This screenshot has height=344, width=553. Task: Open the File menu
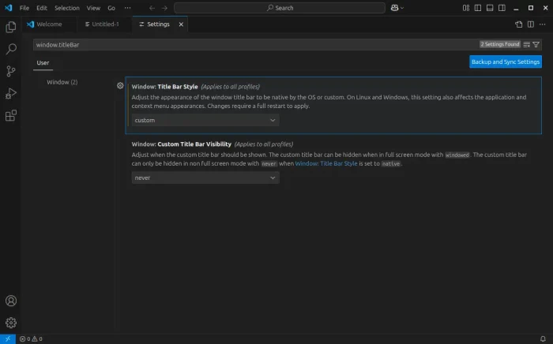coord(24,8)
